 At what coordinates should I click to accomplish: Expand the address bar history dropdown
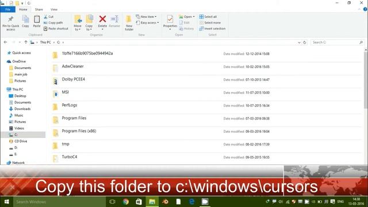tap(299, 43)
